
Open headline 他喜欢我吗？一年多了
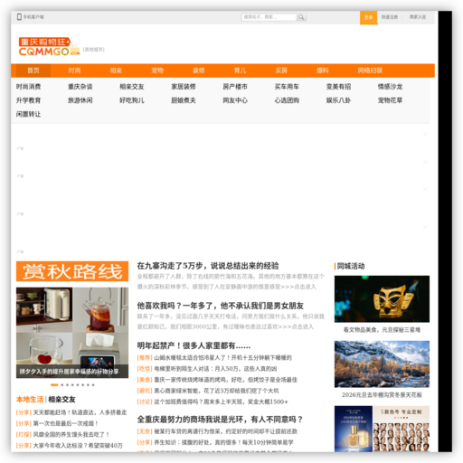(221, 306)
